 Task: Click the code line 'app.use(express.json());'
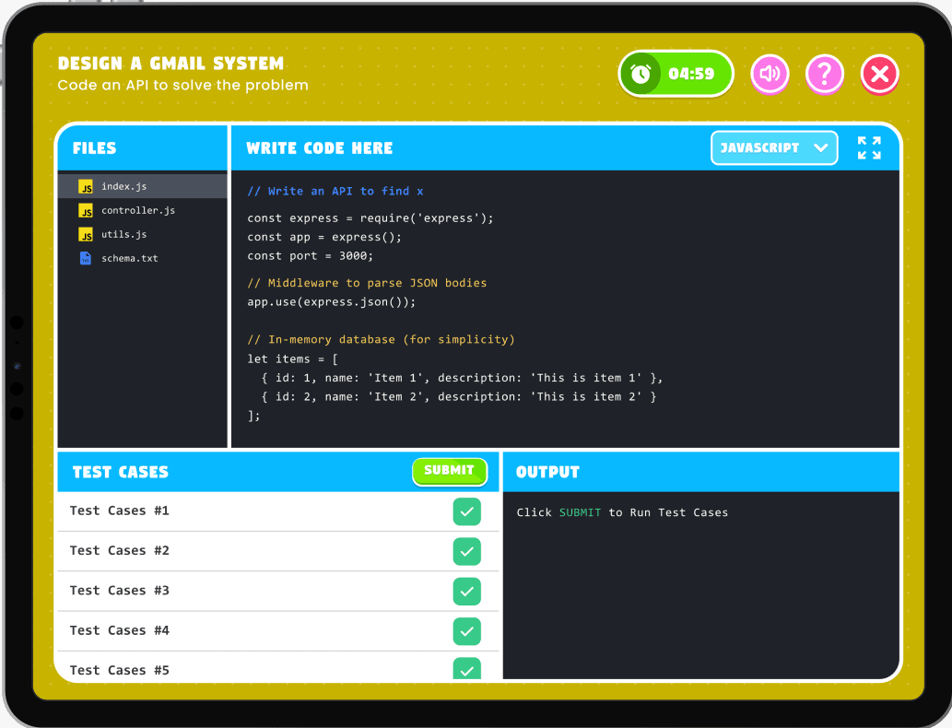point(332,301)
